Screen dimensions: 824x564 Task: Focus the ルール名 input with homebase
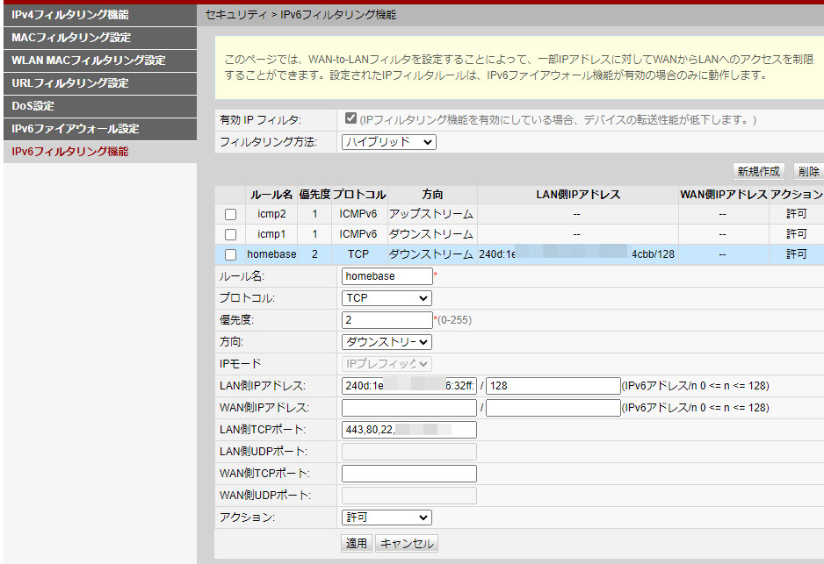(x=387, y=276)
